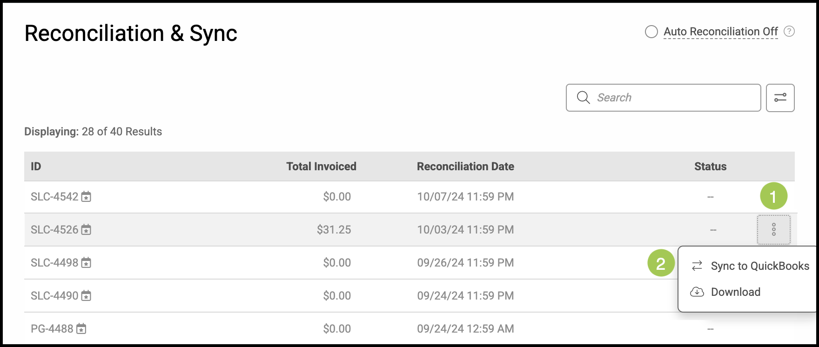Toggle the Auto Reconciliation radio circle
819x347 pixels.
[651, 32]
